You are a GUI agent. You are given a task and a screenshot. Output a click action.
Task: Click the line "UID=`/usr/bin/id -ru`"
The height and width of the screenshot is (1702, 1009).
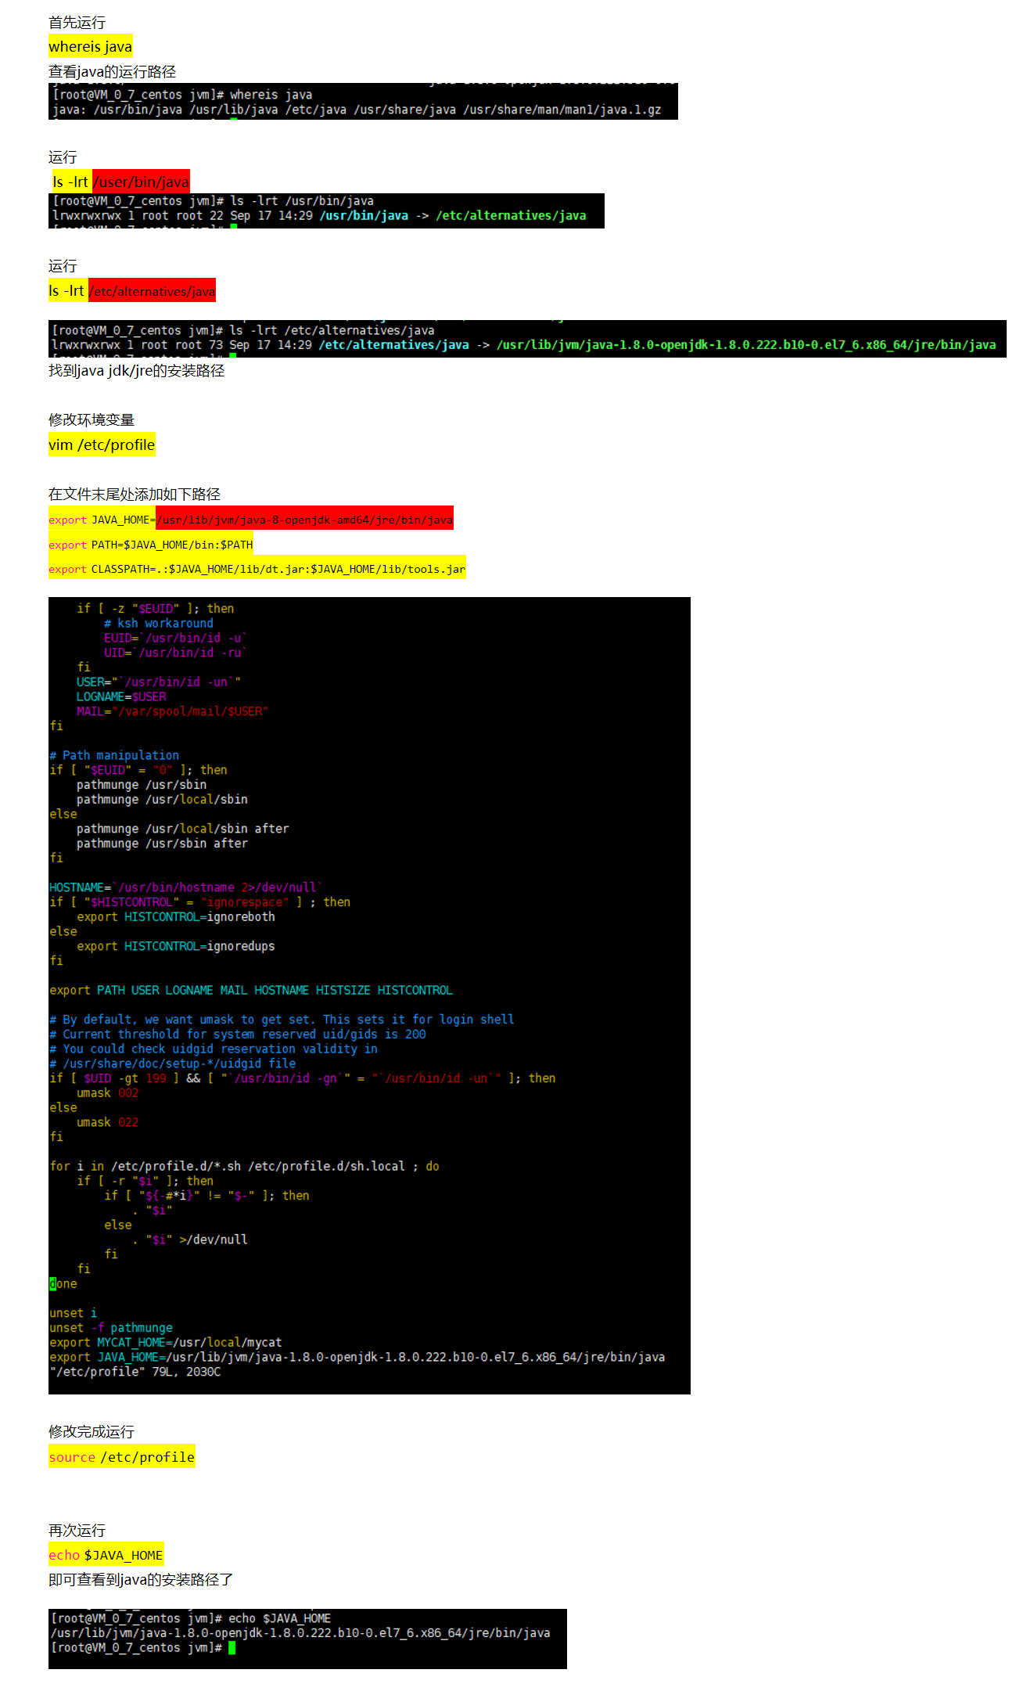pyautogui.click(x=175, y=653)
